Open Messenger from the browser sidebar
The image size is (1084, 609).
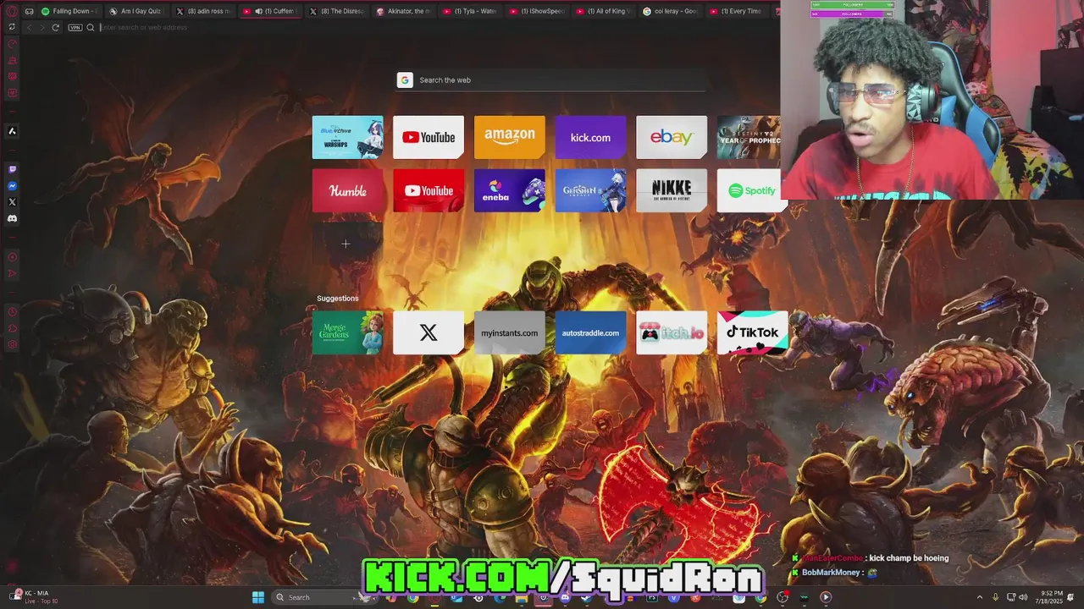[12, 186]
